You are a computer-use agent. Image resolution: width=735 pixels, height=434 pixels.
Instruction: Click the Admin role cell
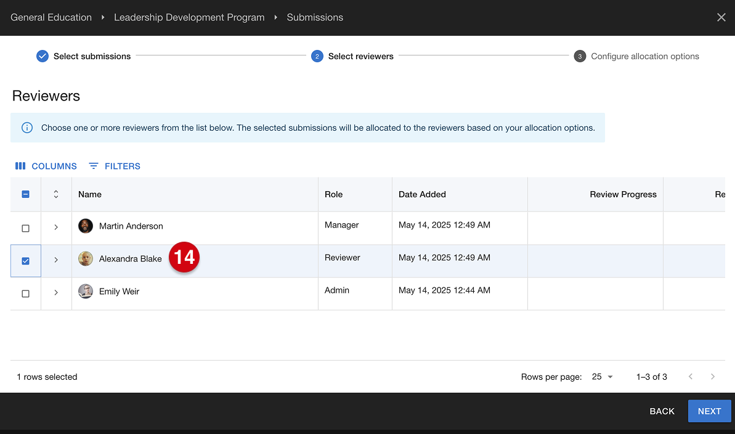pyautogui.click(x=355, y=293)
